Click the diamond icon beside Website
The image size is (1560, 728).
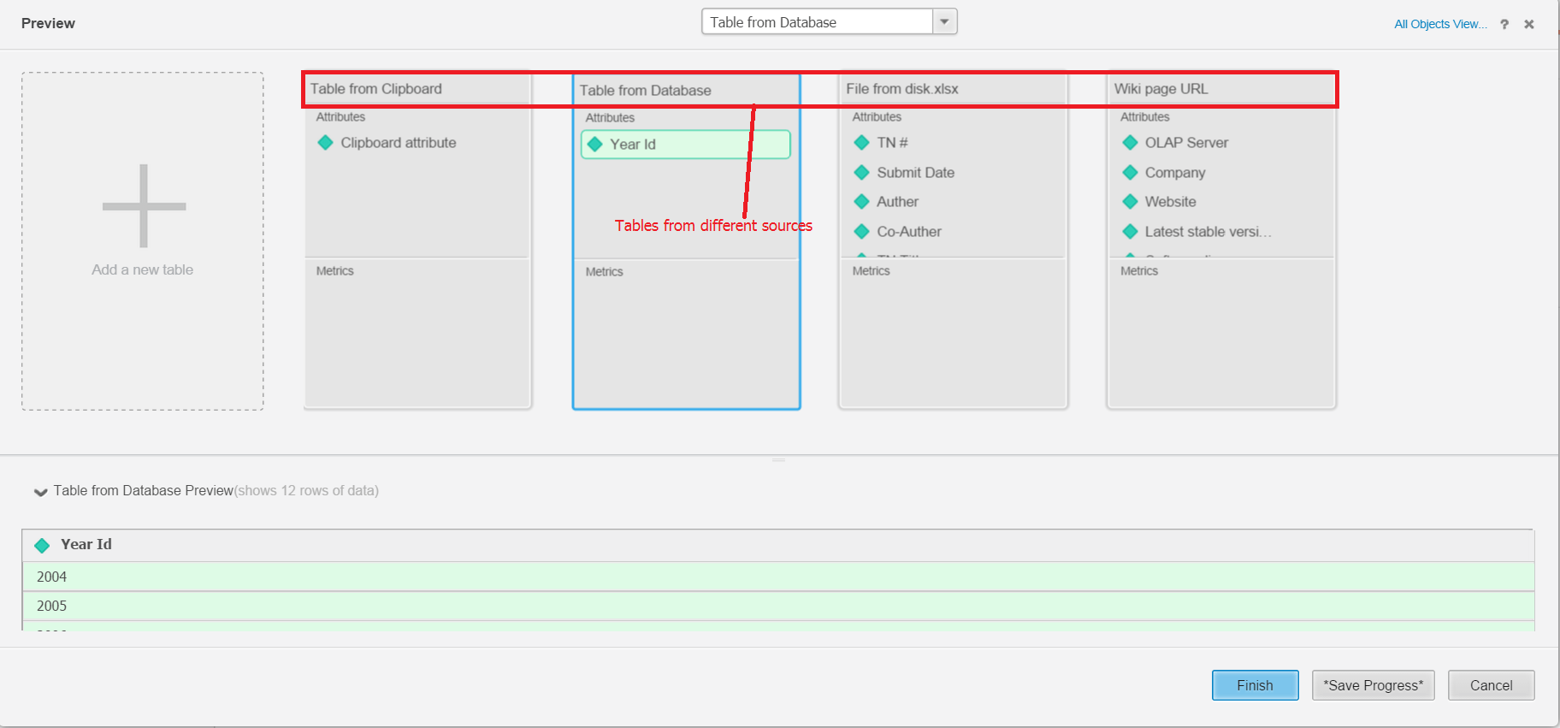pos(1130,202)
